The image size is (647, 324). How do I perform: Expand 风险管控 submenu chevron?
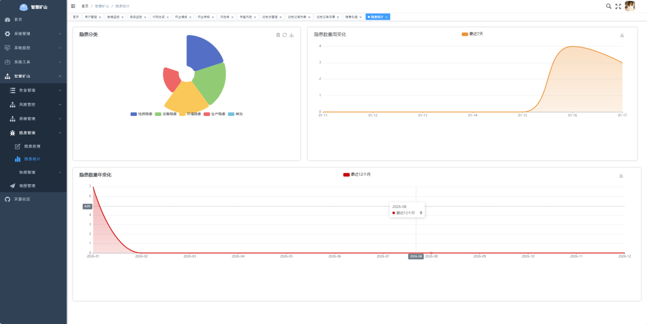click(x=60, y=105)
